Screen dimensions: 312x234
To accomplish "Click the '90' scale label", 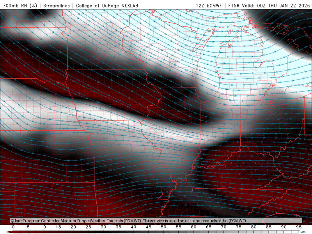I will click(x=284, y=227).
